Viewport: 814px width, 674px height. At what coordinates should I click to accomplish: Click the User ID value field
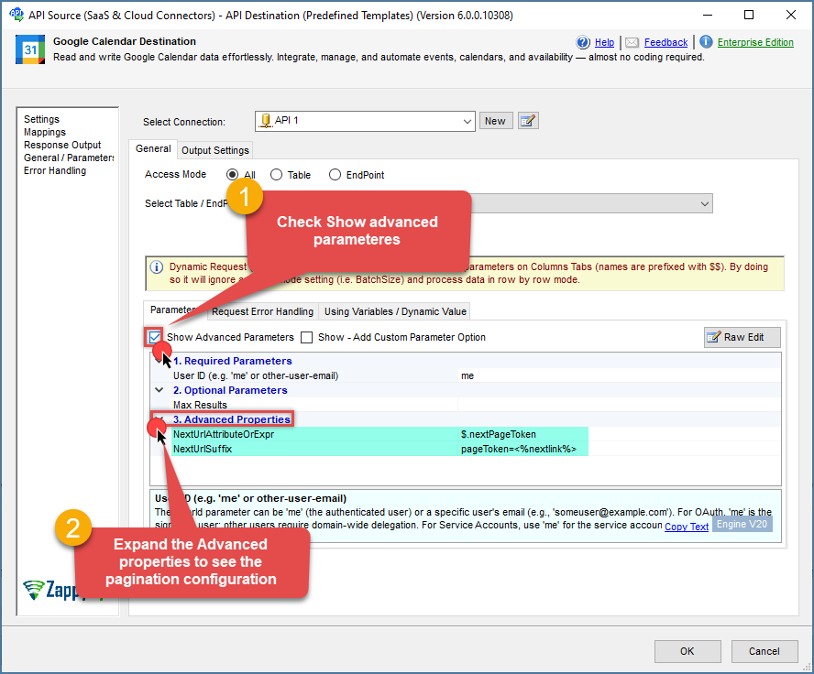tap(522, 375)
